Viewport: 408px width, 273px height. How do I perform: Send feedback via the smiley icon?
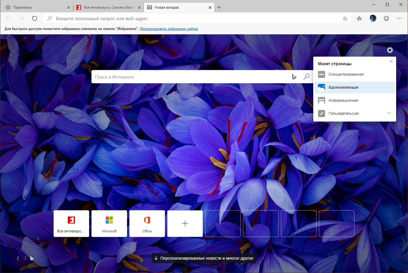click(386, 18)
